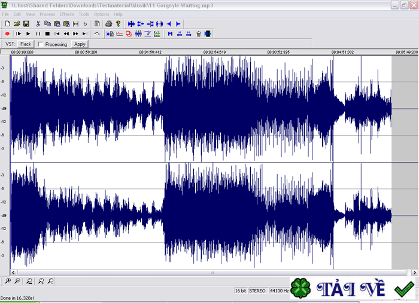Viewport: 419px width, 303px height.
Task: Pause playback with the Pause button
Action: 38,33
